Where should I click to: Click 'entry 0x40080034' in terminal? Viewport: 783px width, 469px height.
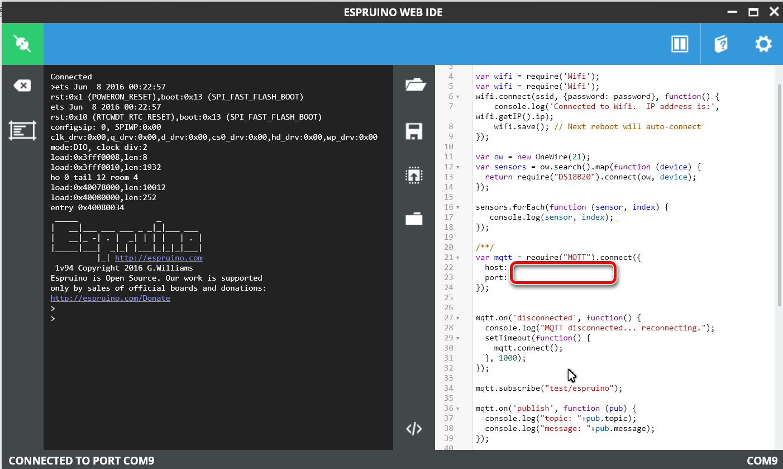click(87, 208)
